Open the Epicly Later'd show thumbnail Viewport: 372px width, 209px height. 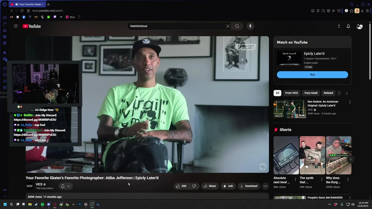(x=289, y=58)
